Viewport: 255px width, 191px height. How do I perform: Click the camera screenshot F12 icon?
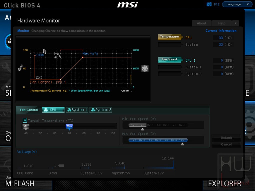[209, 4]
